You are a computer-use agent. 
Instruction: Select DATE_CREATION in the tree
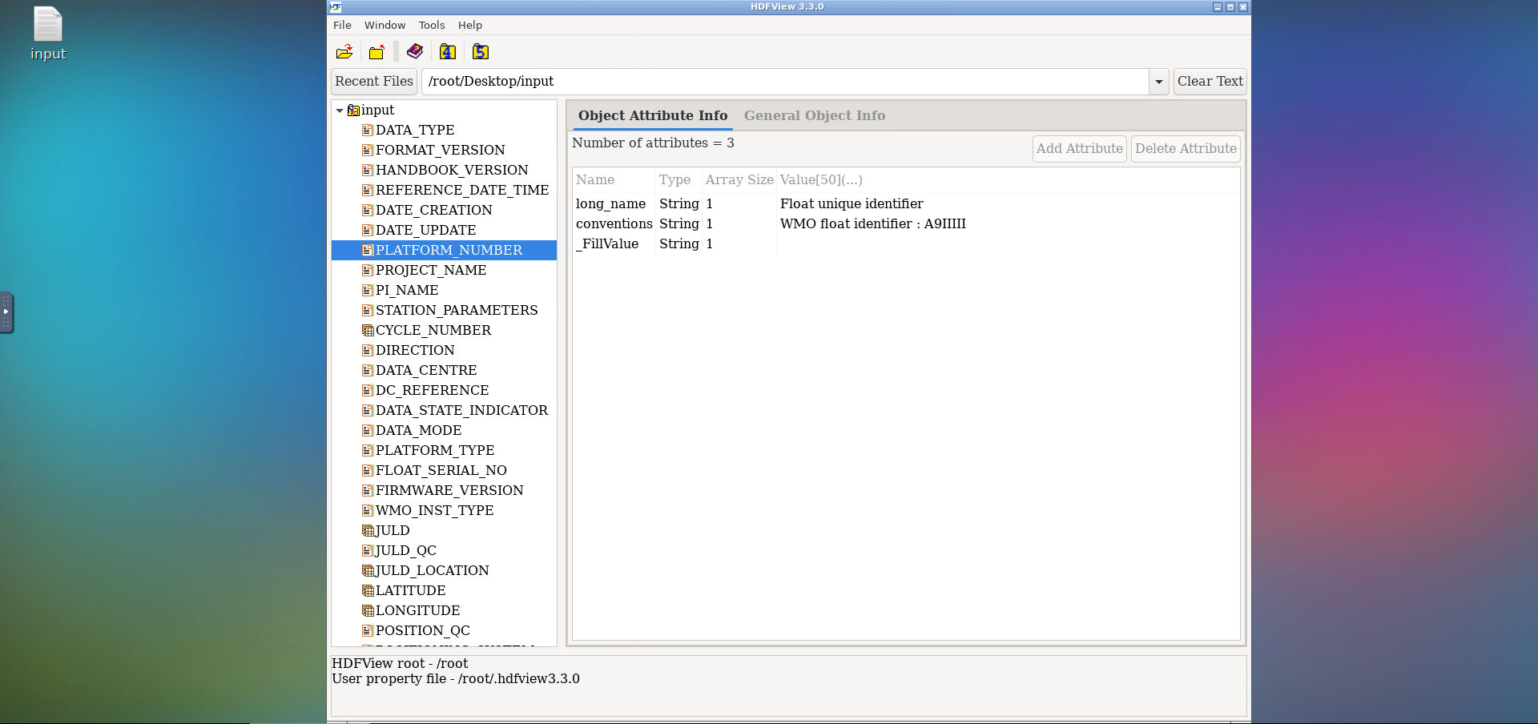coord(434,210)
